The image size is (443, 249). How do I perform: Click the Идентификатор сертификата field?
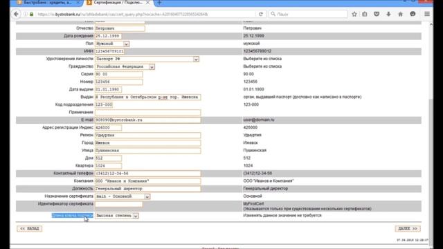(x=118, y=204)
